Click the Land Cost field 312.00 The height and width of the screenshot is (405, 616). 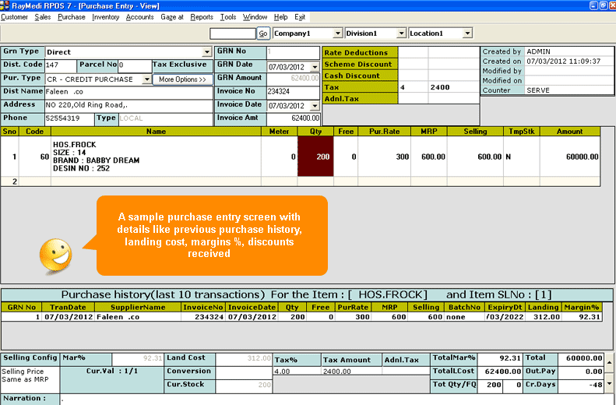244,358
